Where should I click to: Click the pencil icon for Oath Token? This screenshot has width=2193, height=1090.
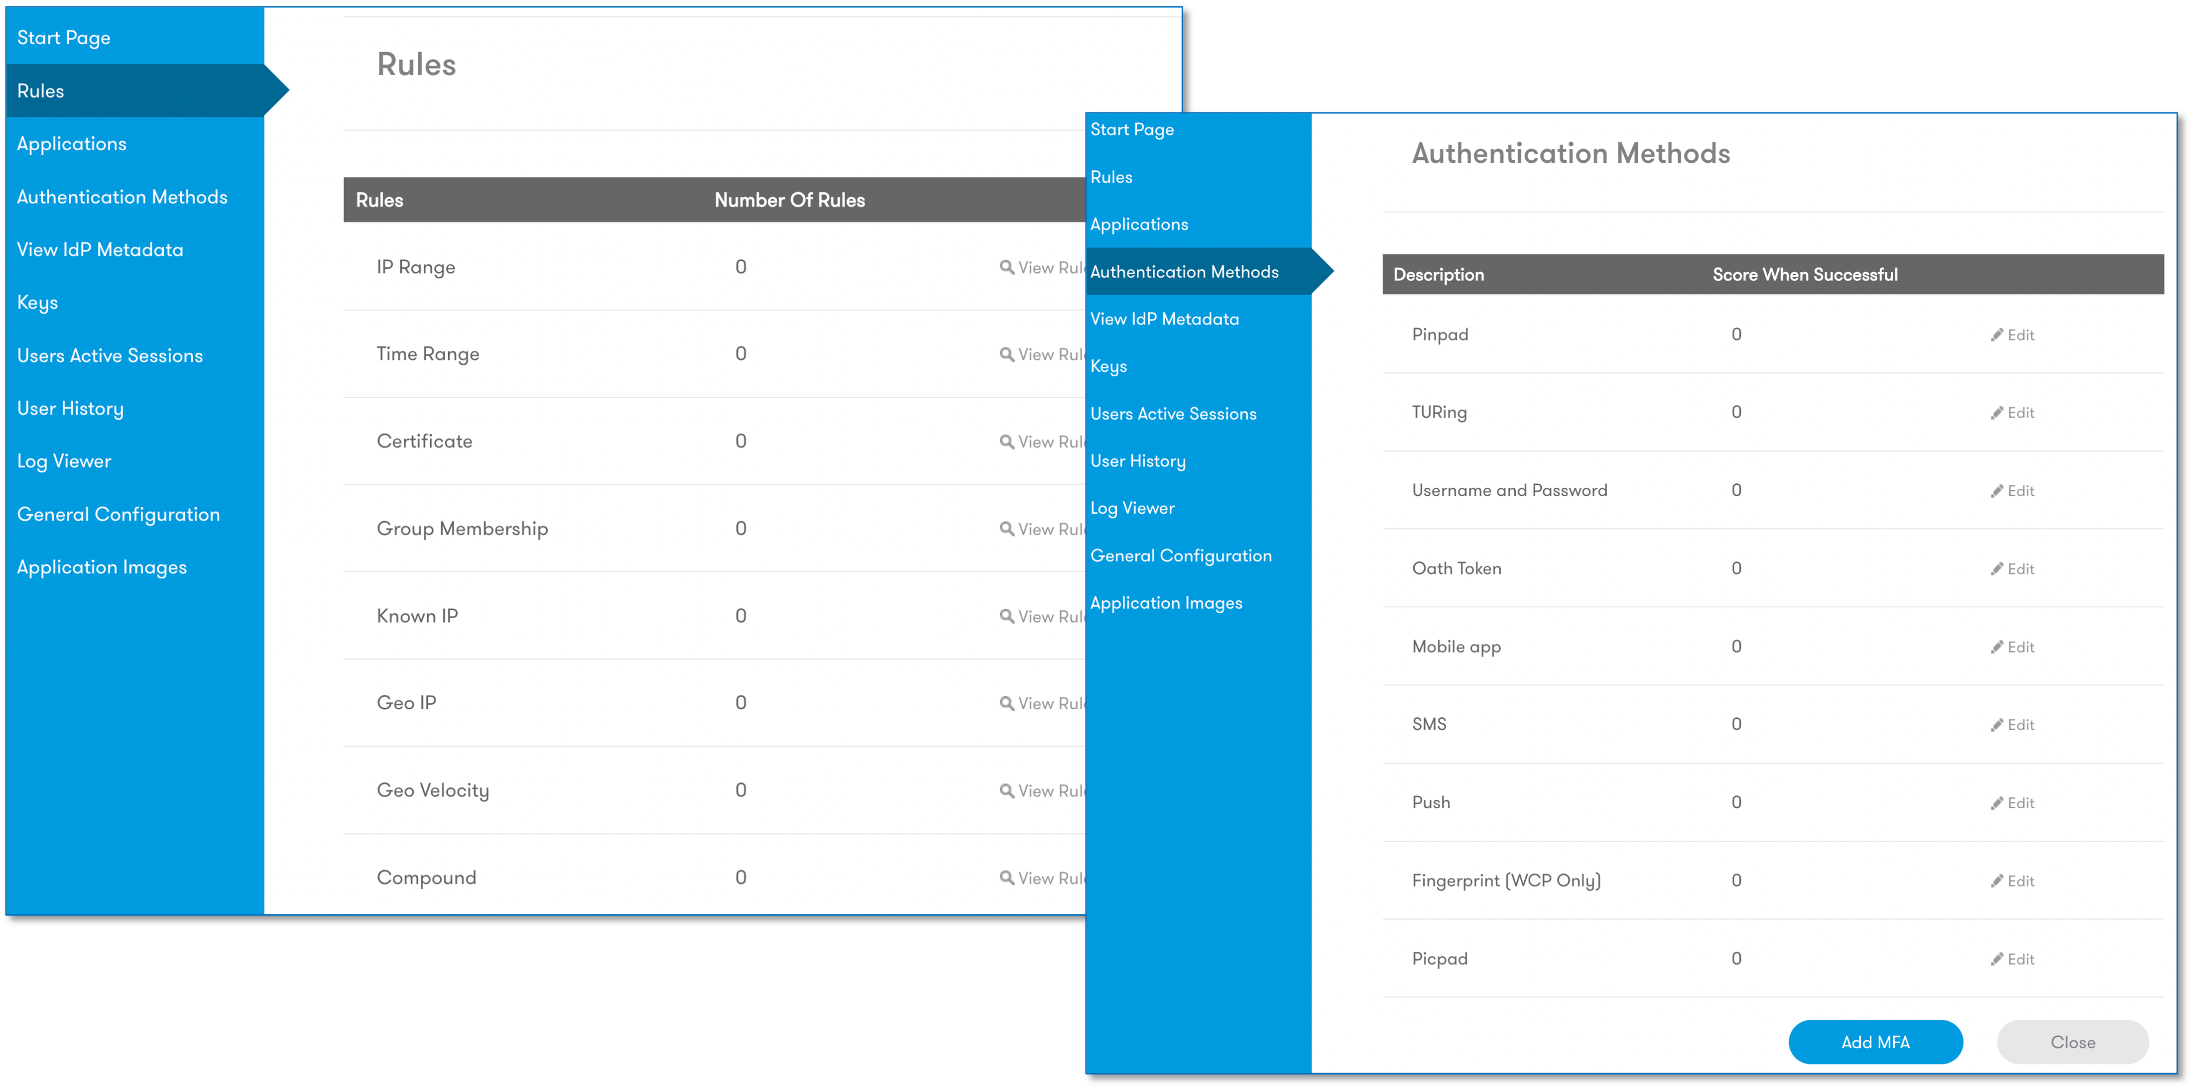1996,568
